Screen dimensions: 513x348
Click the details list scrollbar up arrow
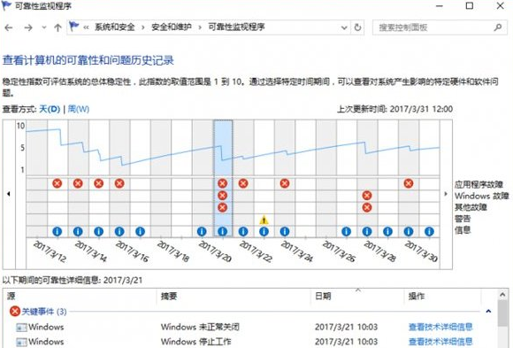coord(503,295)
